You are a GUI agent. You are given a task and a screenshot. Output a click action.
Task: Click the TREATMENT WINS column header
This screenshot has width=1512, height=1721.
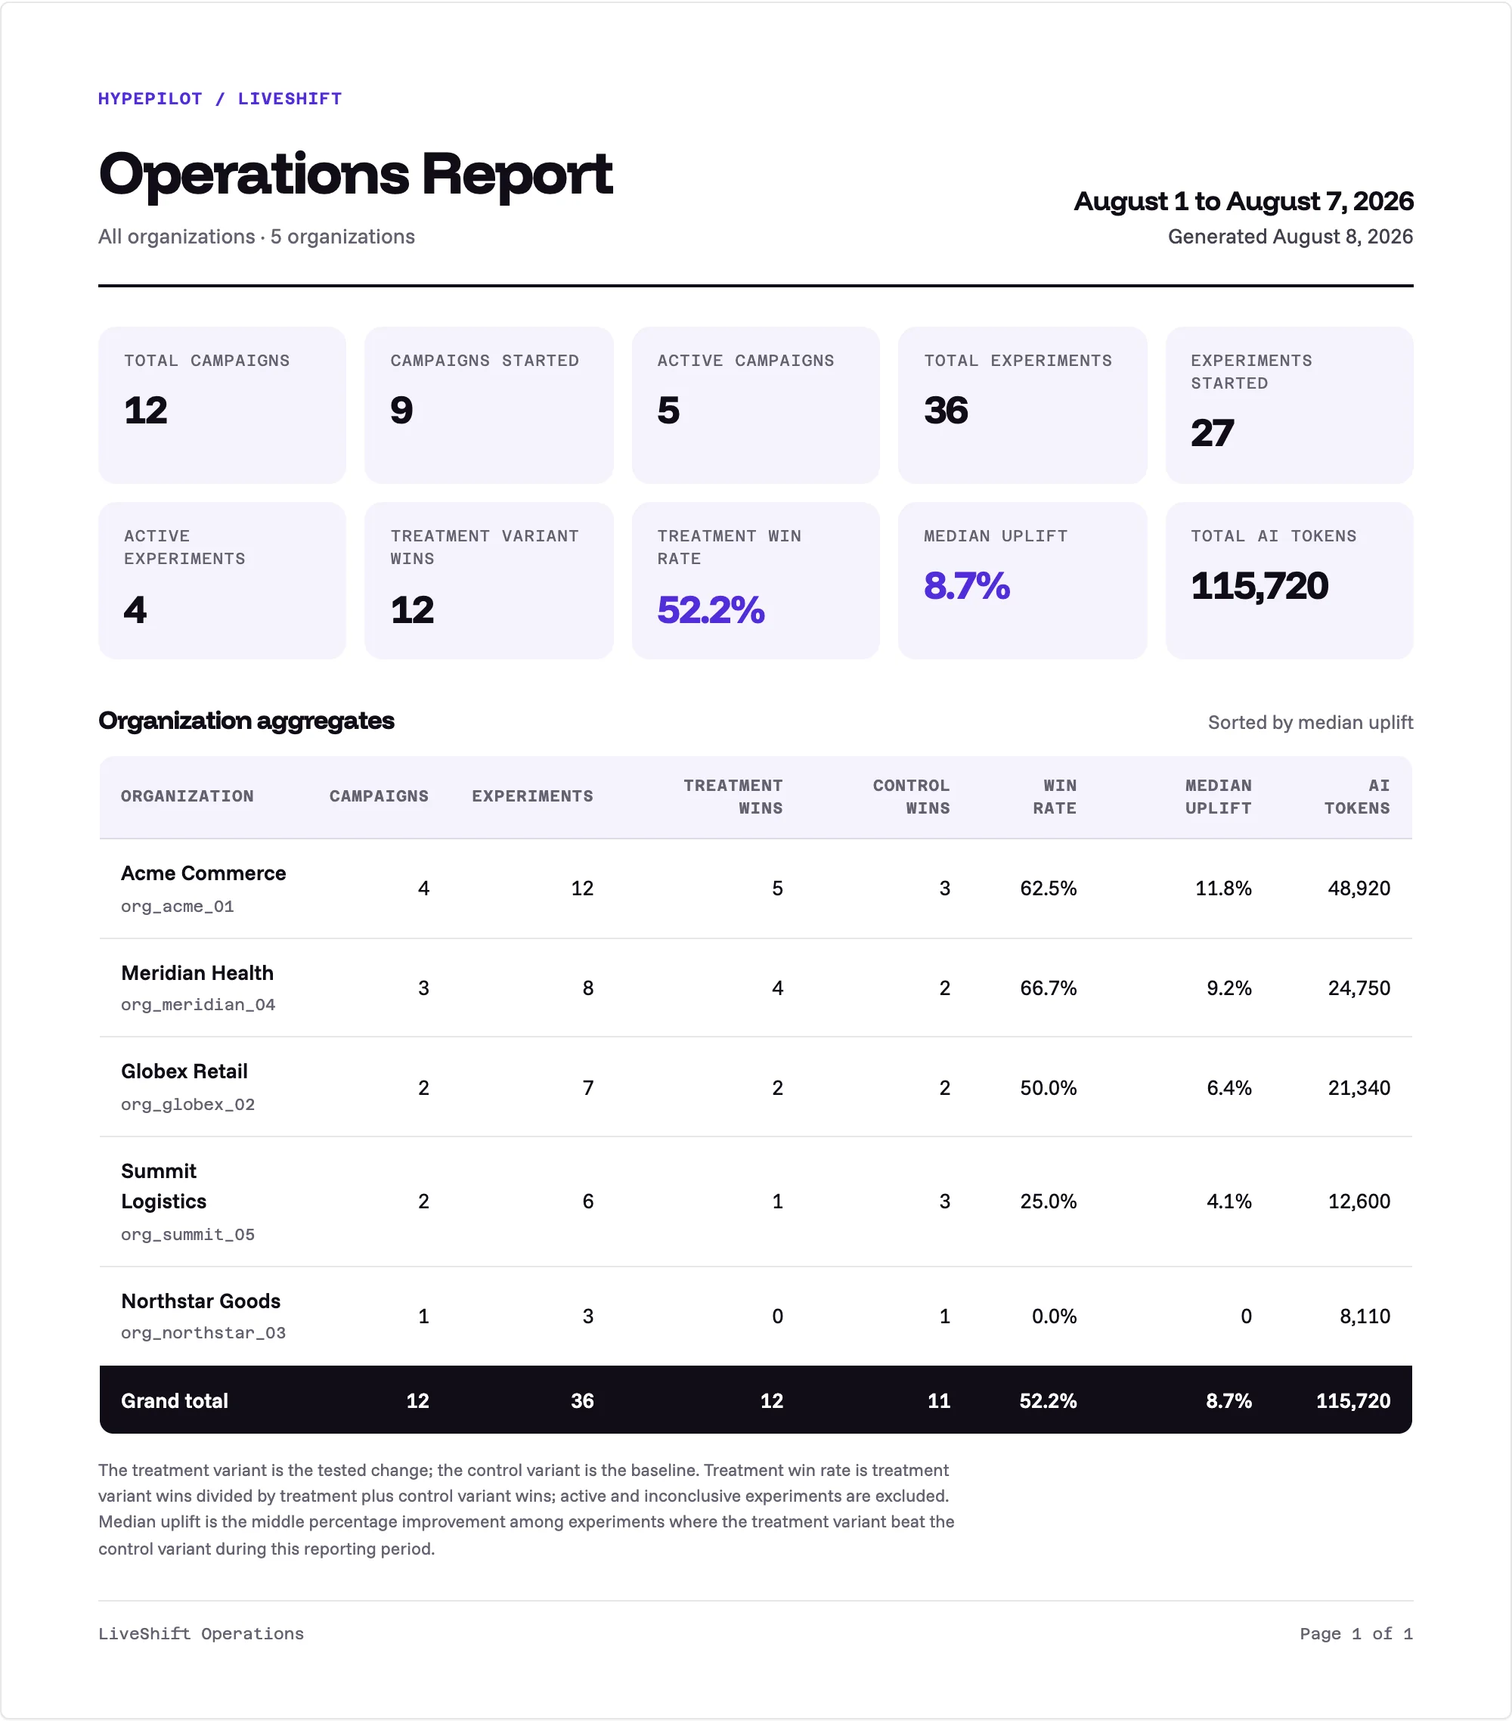733,796
